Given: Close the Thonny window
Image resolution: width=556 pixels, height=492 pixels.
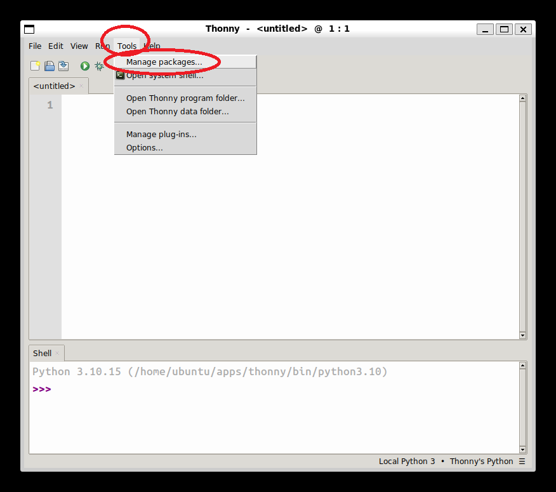Looking at the screenshot, I should (x=523, y=29).
